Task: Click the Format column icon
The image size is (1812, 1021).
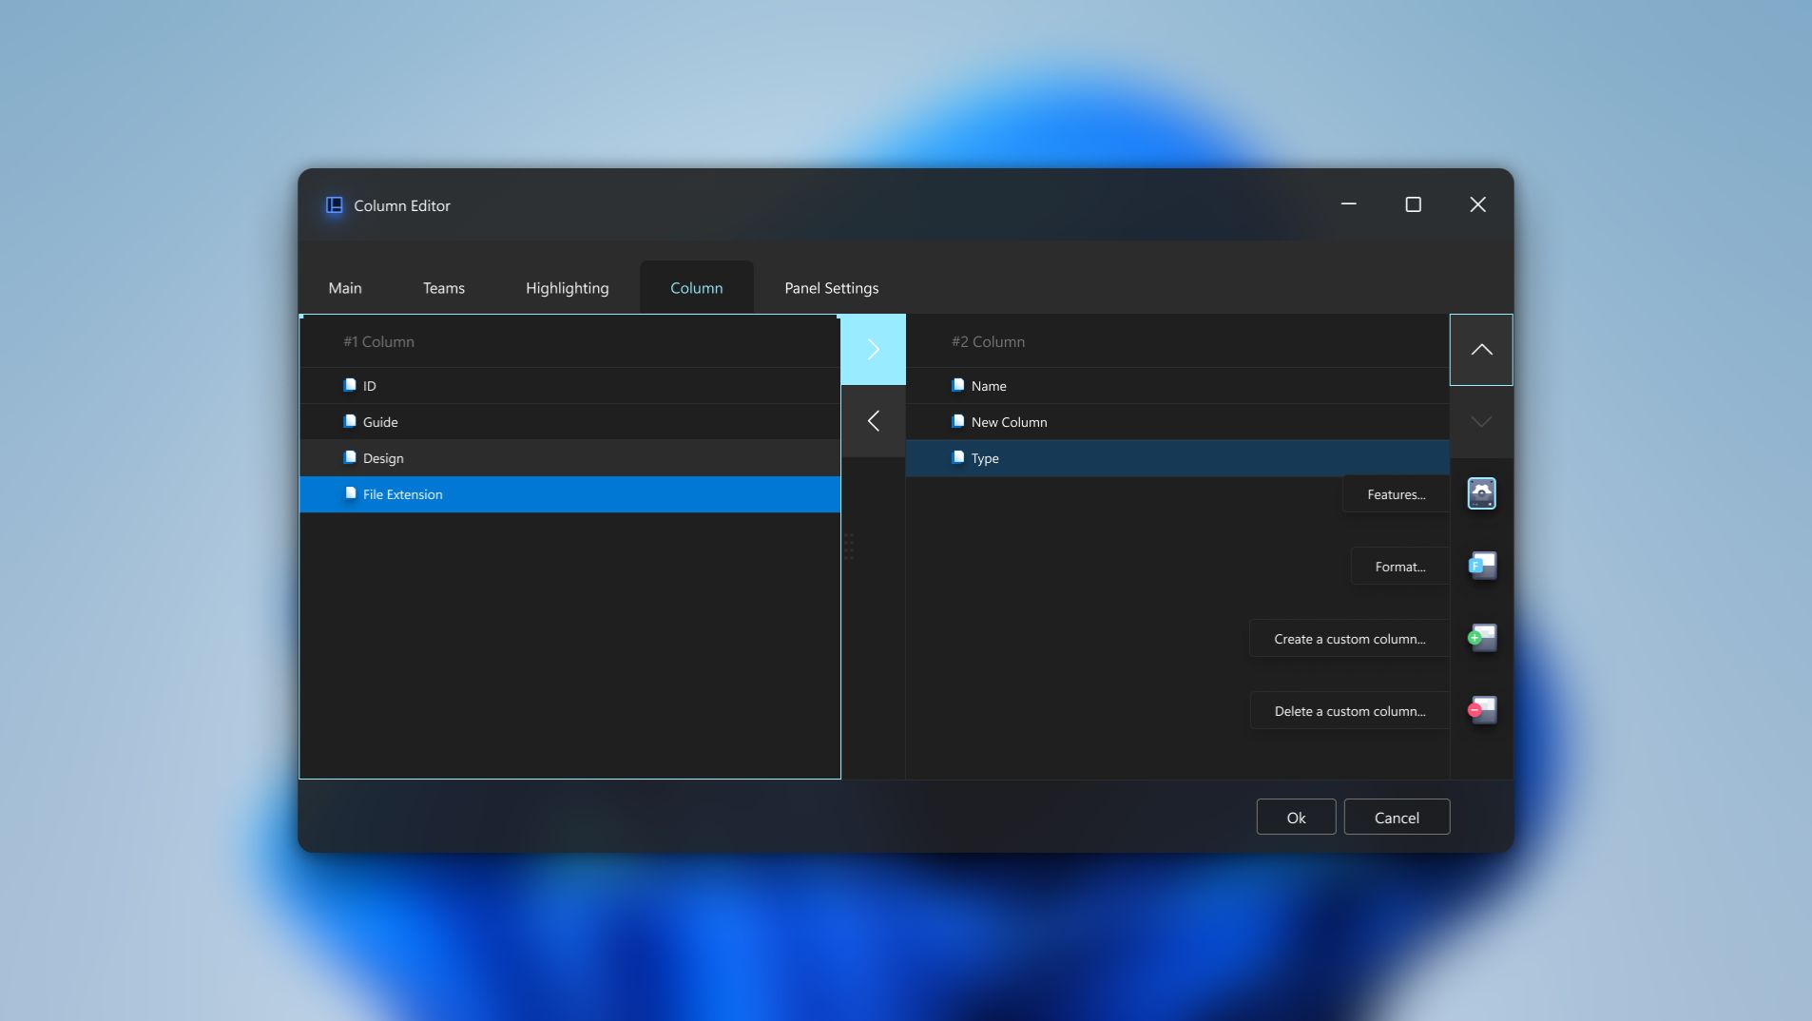Action: click(x=1482, y=565)
